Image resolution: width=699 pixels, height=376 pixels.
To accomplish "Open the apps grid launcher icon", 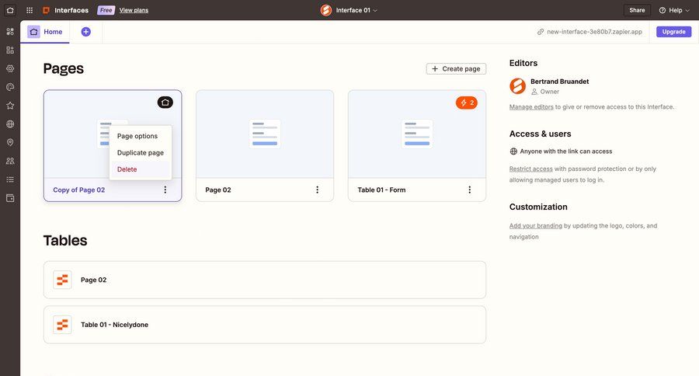I will (30, 10).
